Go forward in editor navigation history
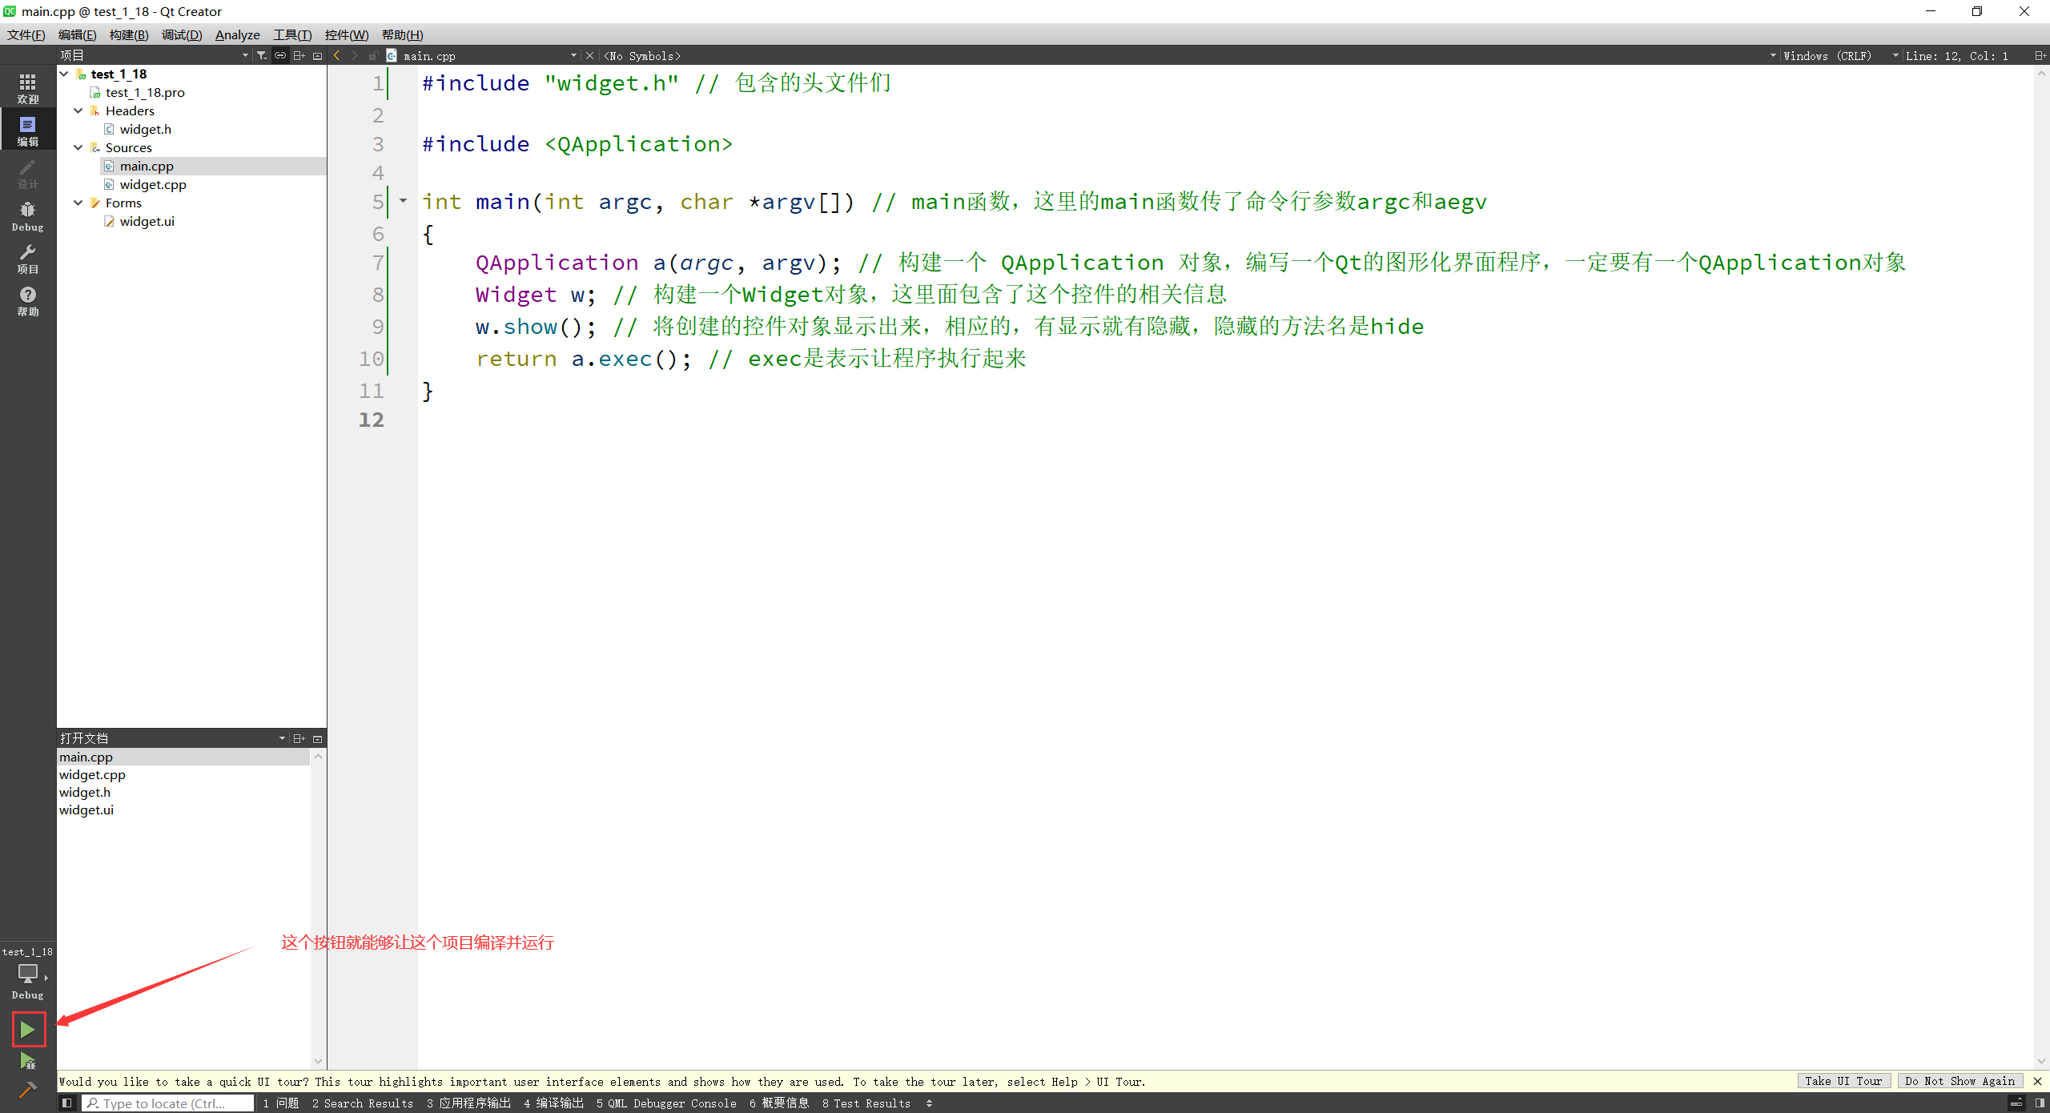 pos(354,55)
